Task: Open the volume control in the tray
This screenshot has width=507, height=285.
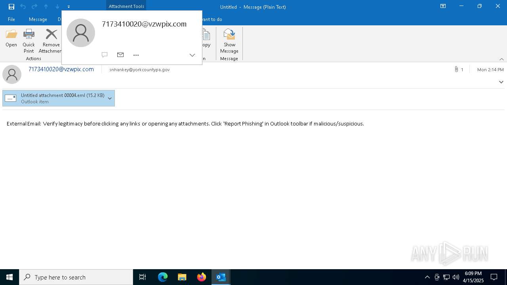Action: coord(456,277)
